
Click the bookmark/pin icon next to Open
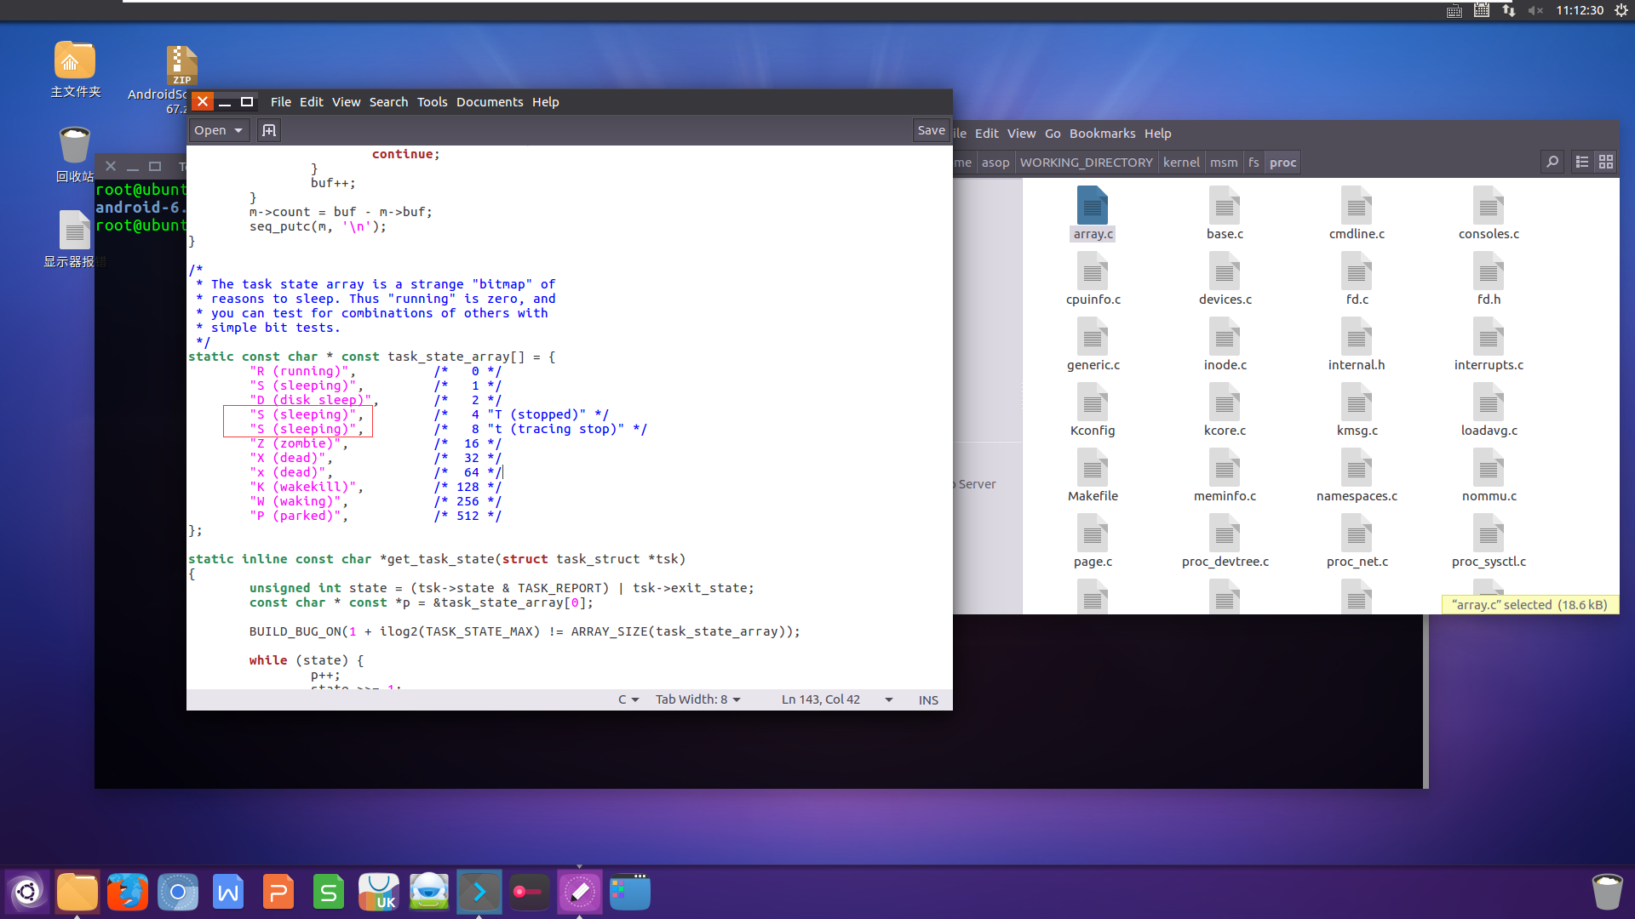(x=267, y=129)
